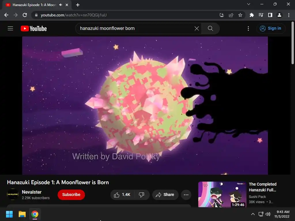The width and height of the screenshot is (295, 221).
Task: Open Chrome three-dot menu
Action: [x=289, y=15]
